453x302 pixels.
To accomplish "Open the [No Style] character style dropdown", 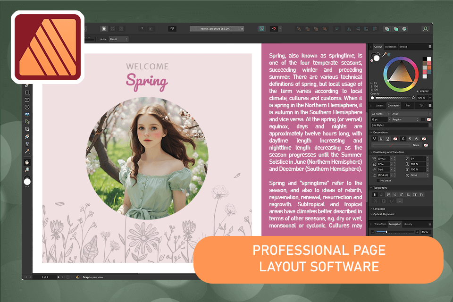I will [x=401, y=125].
